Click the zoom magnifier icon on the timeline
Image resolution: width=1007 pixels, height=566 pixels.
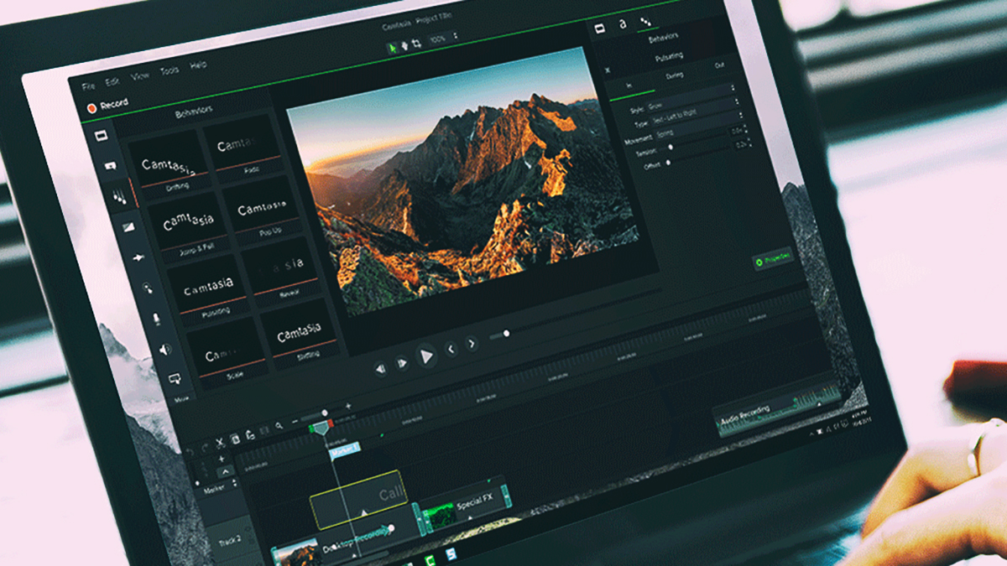[x=280, y=424]
